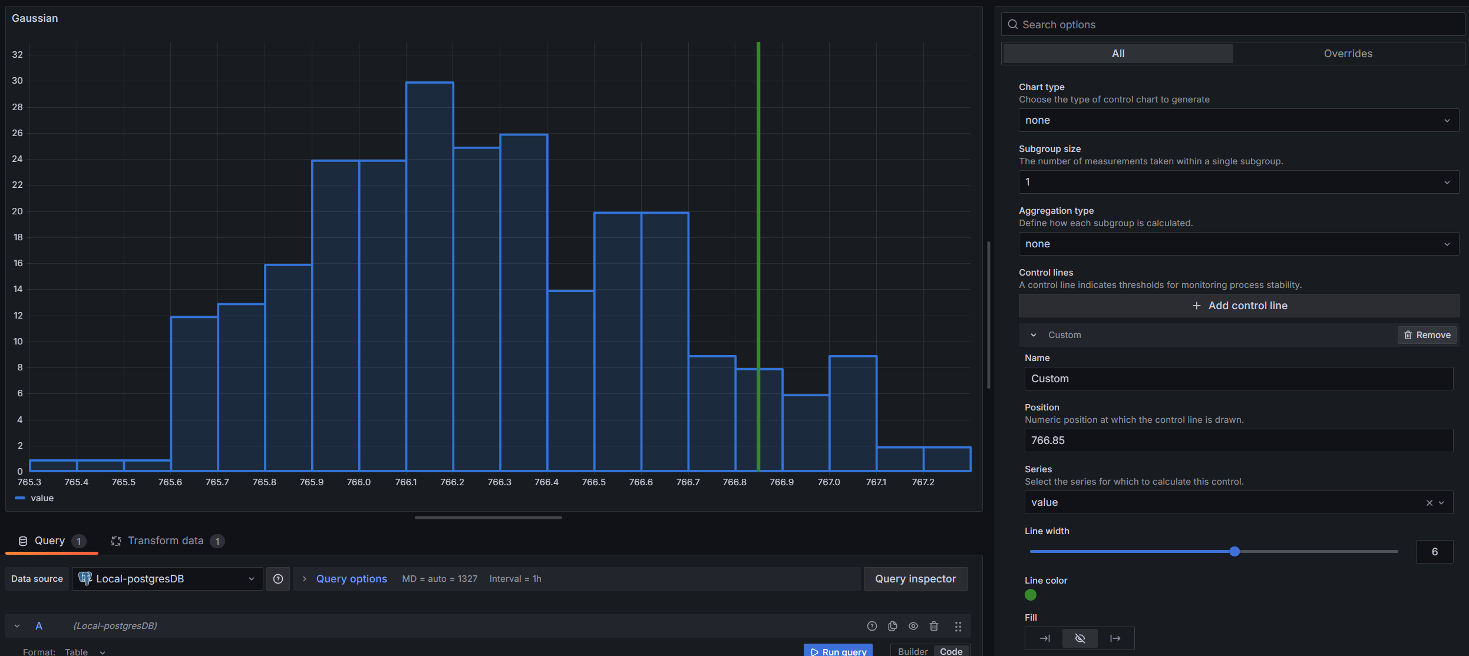The width and height of the screenshot is (1469, 656).
Task: Click the 'Interval = 1h' text
Action: (x=515, y=579)
